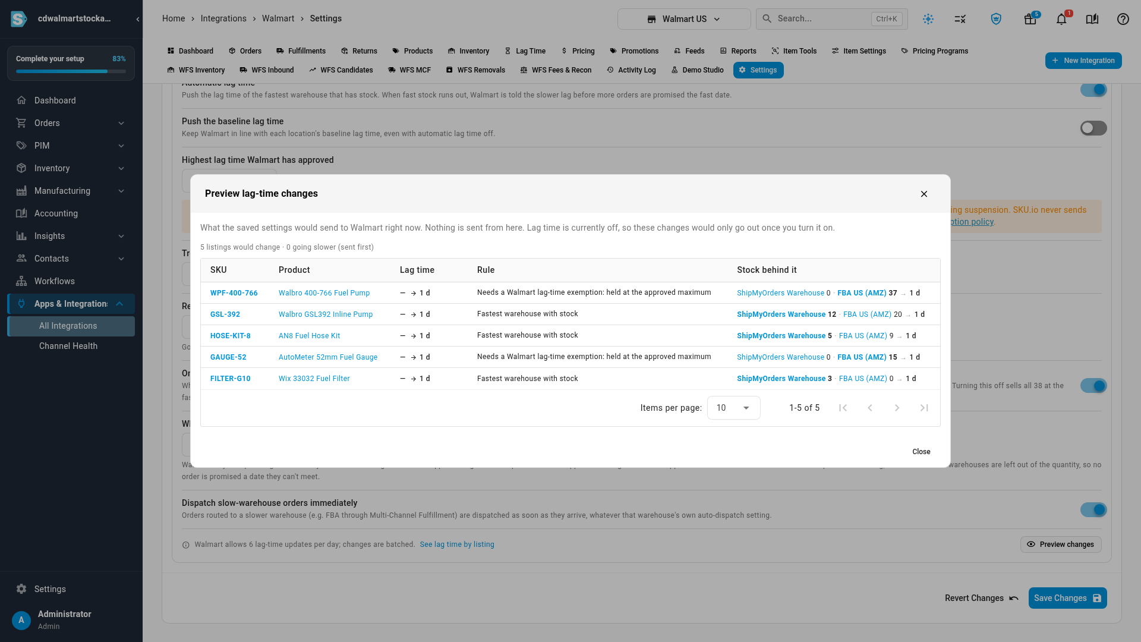The height and width of the screenshot is (642, 1141).
Task: Open the See lag time by listing link
Action: 457,545
